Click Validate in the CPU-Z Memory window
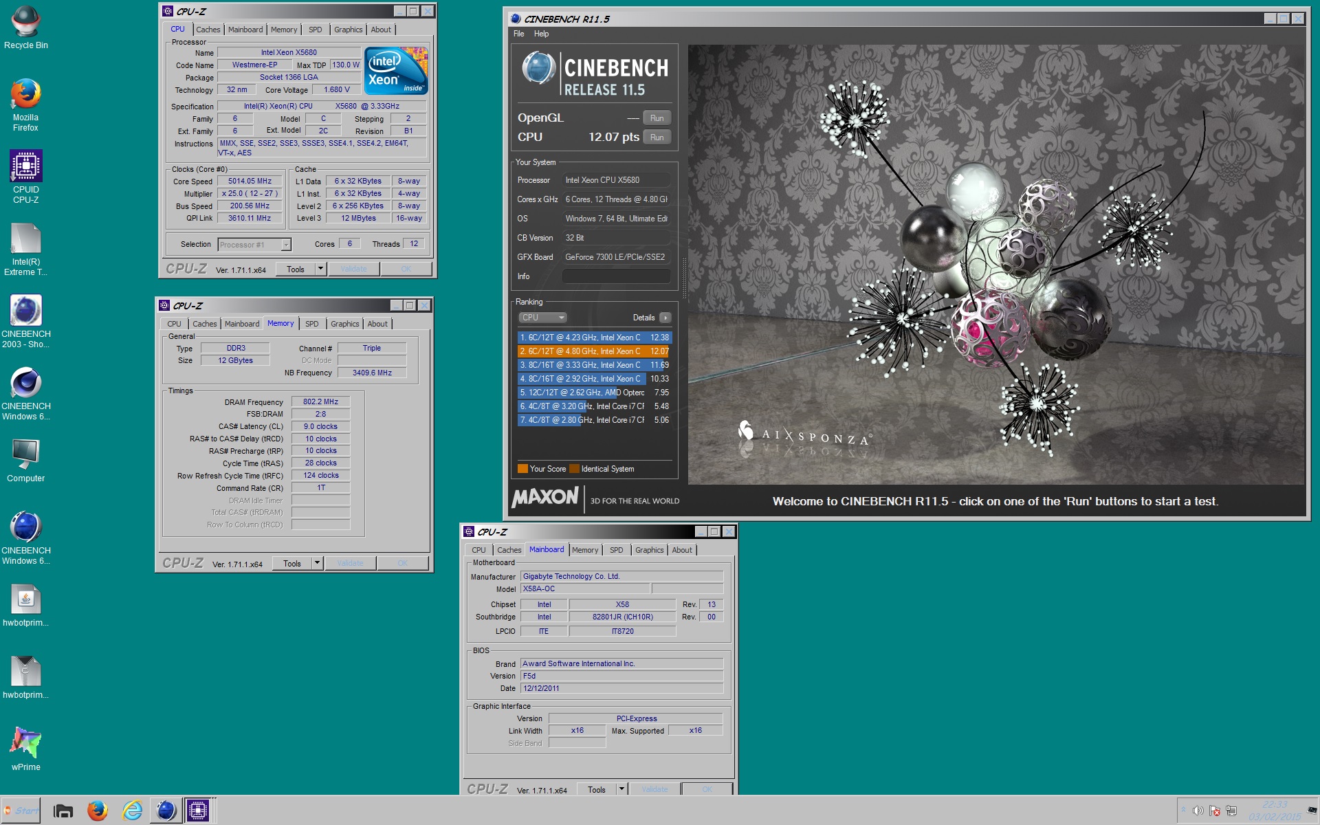 [x=350, y=563]
